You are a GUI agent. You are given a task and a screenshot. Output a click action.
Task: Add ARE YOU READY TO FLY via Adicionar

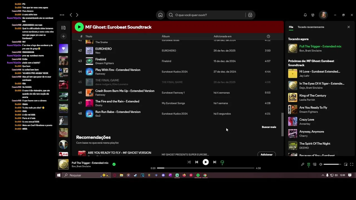(x=266, y=154)
